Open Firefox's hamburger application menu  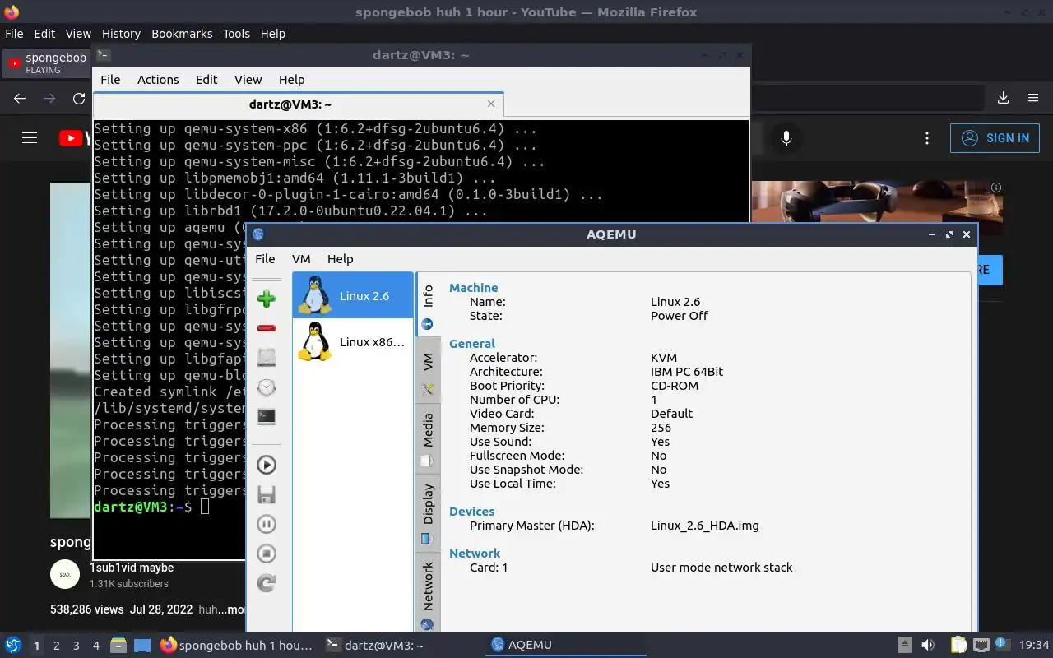pyautogui.click(x=1033, y=98)
